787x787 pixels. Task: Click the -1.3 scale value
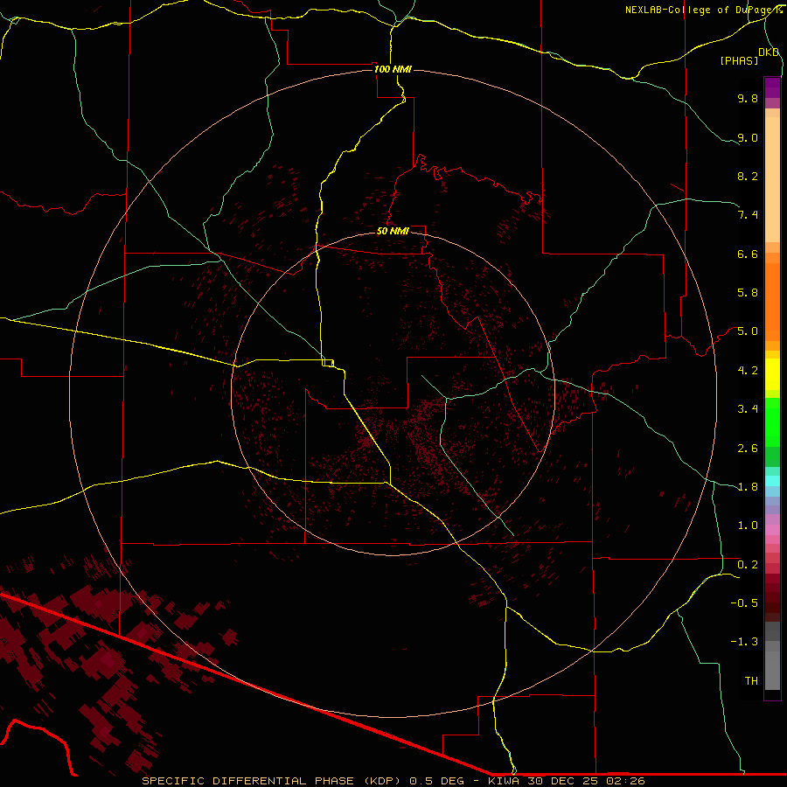(744, 642)
